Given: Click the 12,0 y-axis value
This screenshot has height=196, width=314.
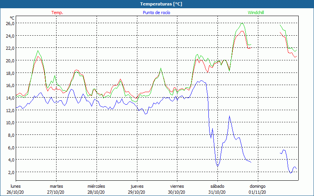Looking at the screenshot, I should (x=10, y=110).
